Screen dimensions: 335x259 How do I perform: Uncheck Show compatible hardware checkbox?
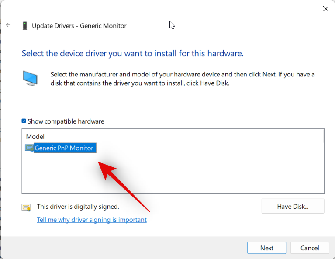[24, 121]
